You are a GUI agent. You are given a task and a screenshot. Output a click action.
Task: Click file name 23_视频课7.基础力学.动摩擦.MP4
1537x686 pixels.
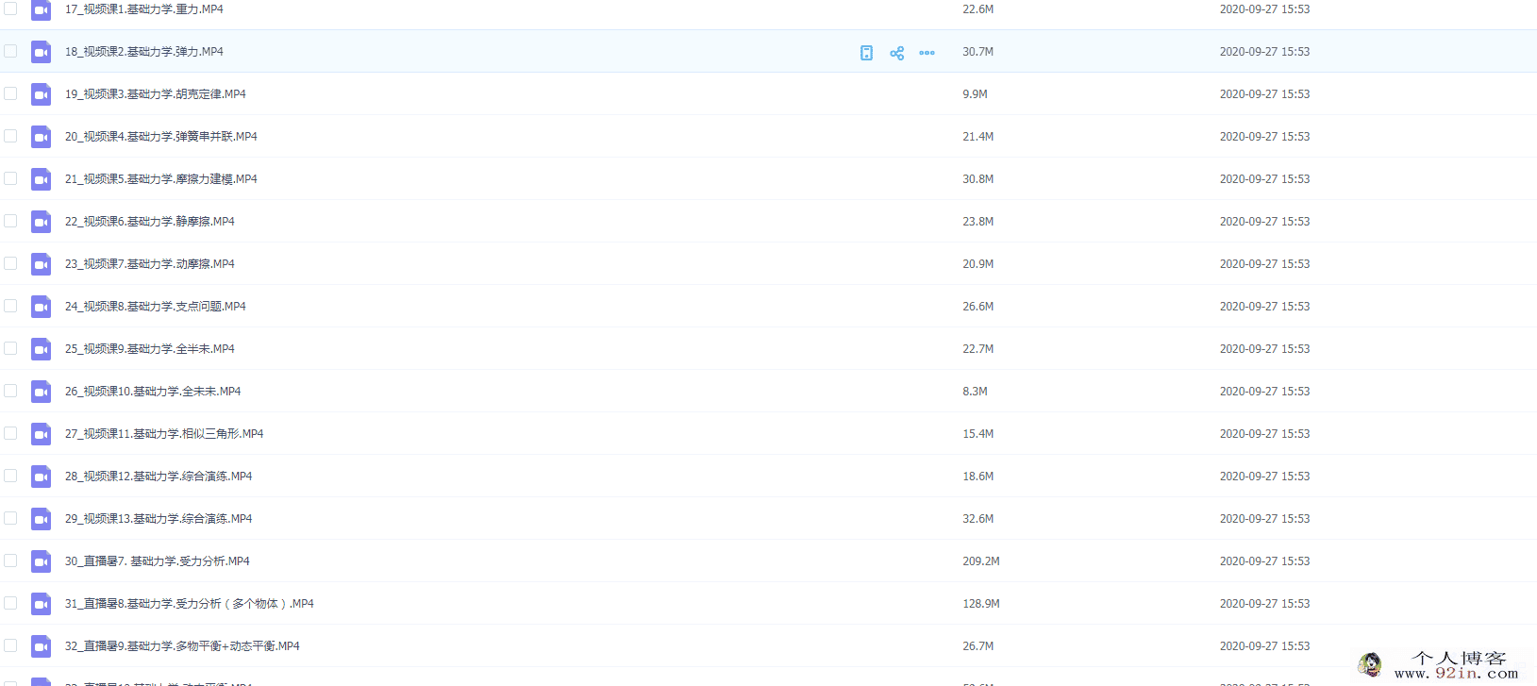tap(150, 264)
